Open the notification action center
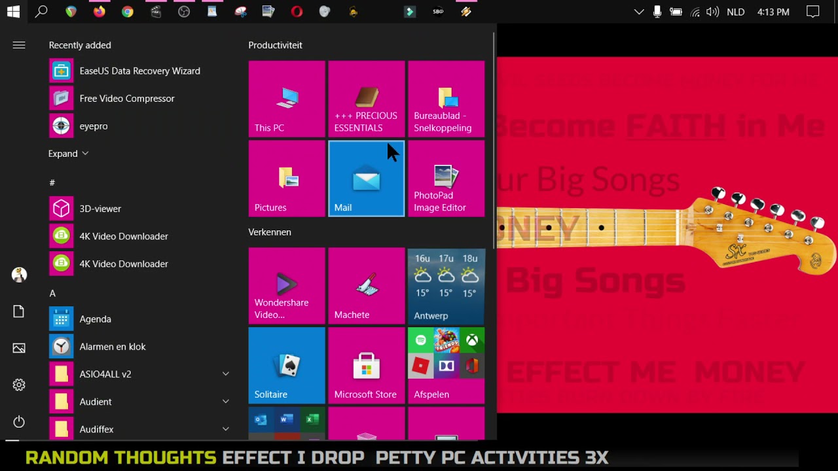Screen dimensions: 838x471 (812, 12)
